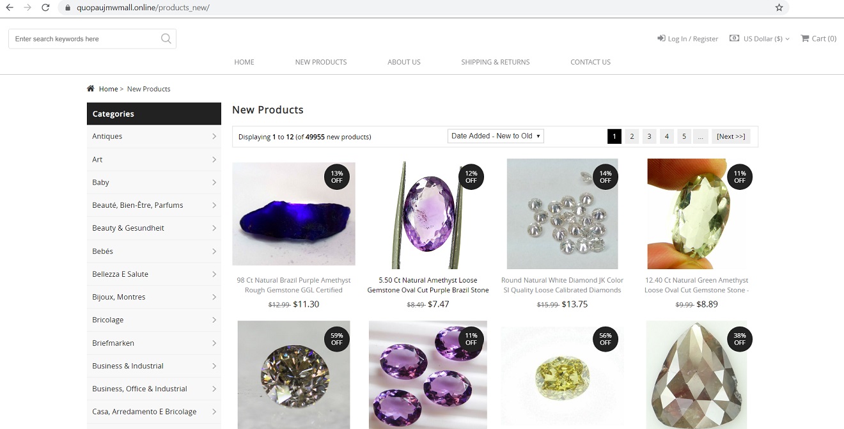Bookmark this page with the star icon
Screen dimensions: 844x429
779,8
